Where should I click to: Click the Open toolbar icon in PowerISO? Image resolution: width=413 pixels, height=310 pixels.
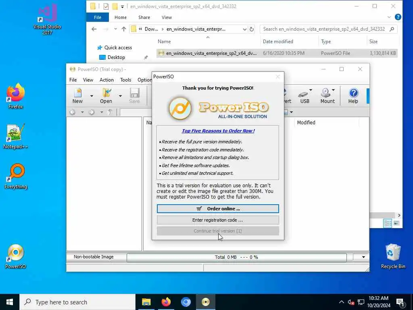pyautogui.click(x=106, y=96)
